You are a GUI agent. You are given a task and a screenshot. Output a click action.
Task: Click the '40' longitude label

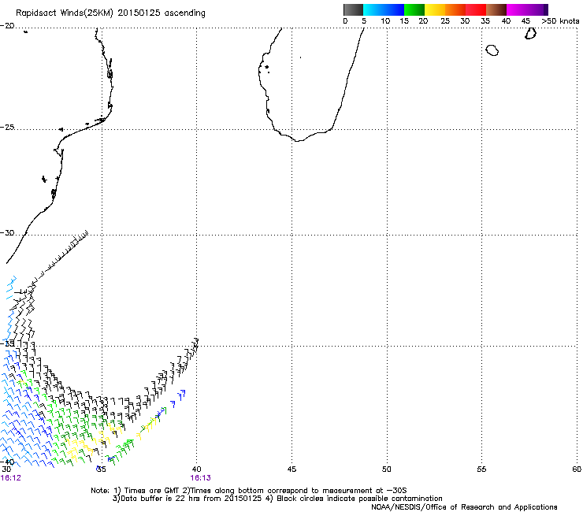(x=196, y=469)
